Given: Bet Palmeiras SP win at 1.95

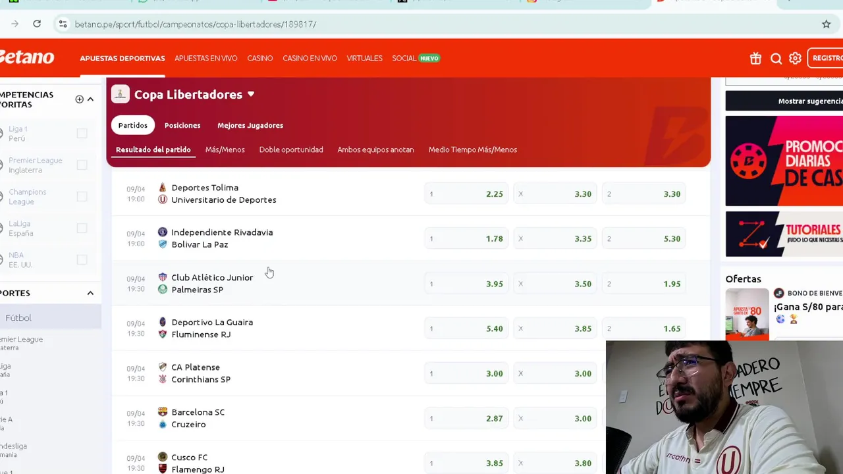Looking at the screenshot, I should click(x=644, y=284).
